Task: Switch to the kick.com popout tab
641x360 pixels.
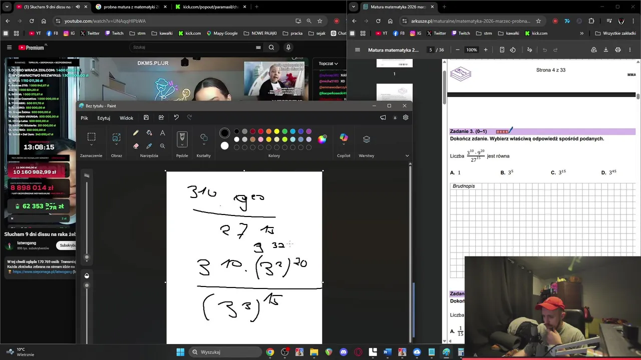Action: 210,7
